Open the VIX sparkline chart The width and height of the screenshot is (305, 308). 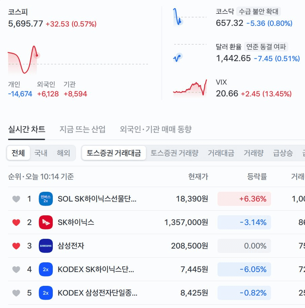(x=190, y=88)
